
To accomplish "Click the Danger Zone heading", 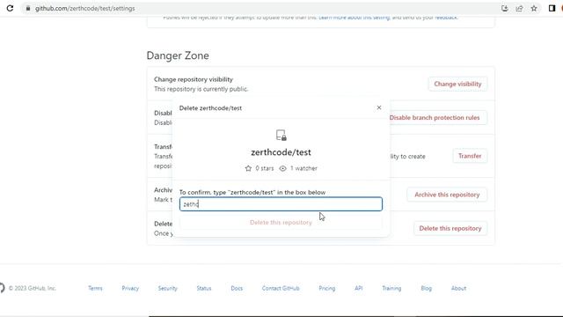I will point(178,55).
